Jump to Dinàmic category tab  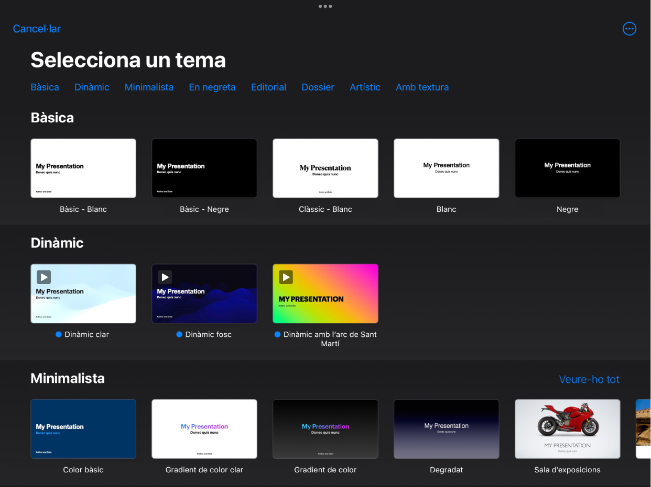click(x=92, y=87)
